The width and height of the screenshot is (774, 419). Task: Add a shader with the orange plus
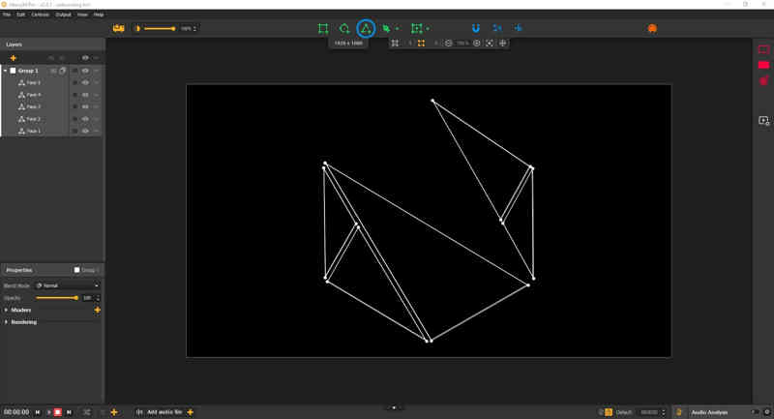coord(98,310)
